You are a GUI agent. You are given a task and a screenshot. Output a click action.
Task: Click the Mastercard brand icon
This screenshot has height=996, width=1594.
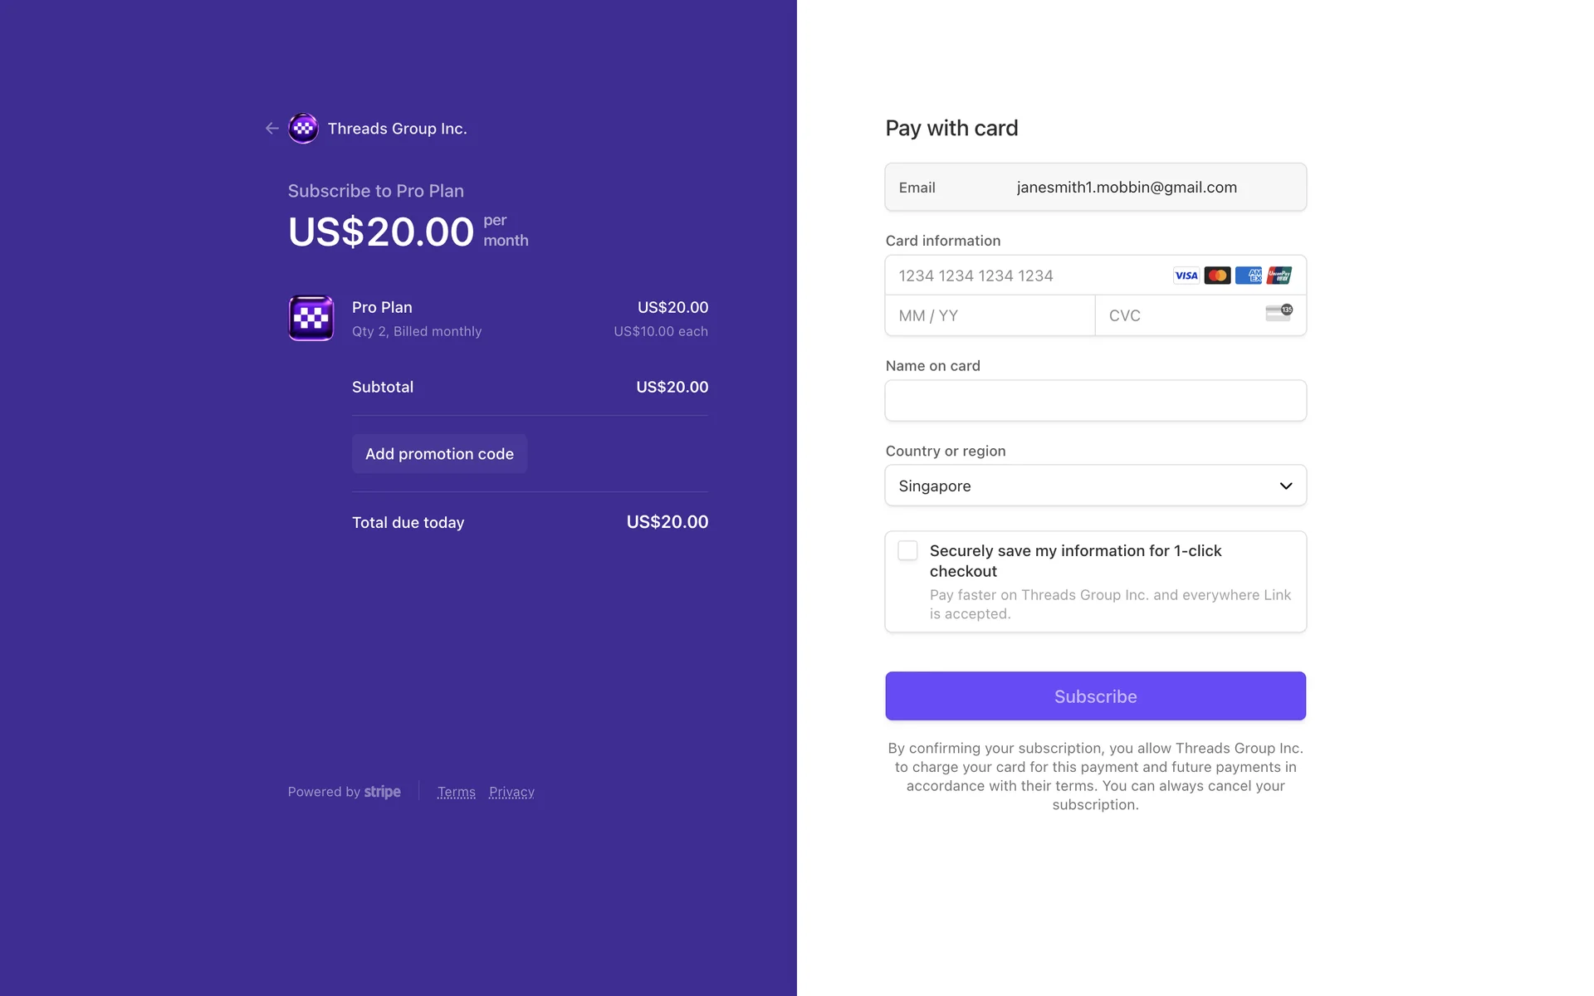coord(1217,276)
